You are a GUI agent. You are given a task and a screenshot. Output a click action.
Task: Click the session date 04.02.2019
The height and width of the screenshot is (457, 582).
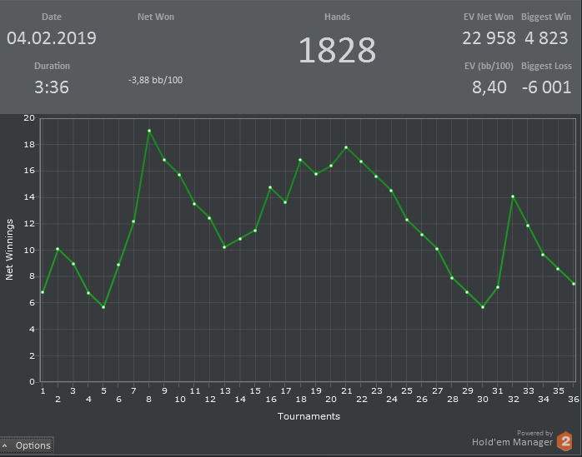(x=52, y=38)
